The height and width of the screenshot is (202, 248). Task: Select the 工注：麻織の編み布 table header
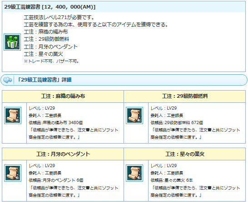(63, 96)
